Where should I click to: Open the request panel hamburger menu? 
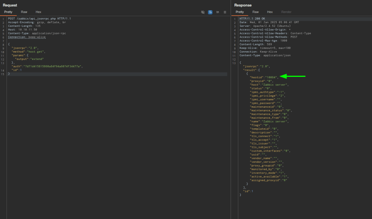coord(225,12)
